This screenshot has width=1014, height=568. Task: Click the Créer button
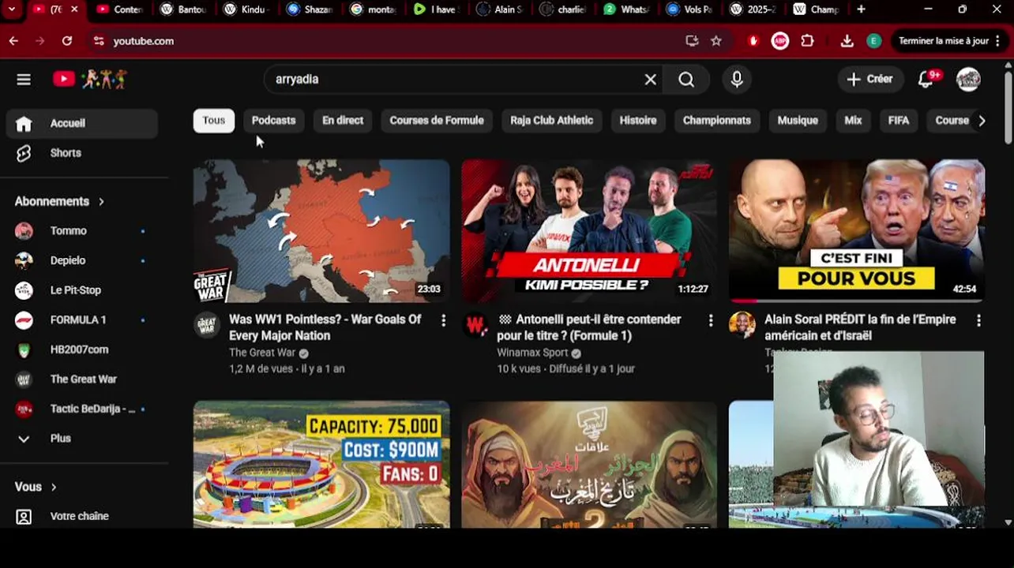(869, 79)
